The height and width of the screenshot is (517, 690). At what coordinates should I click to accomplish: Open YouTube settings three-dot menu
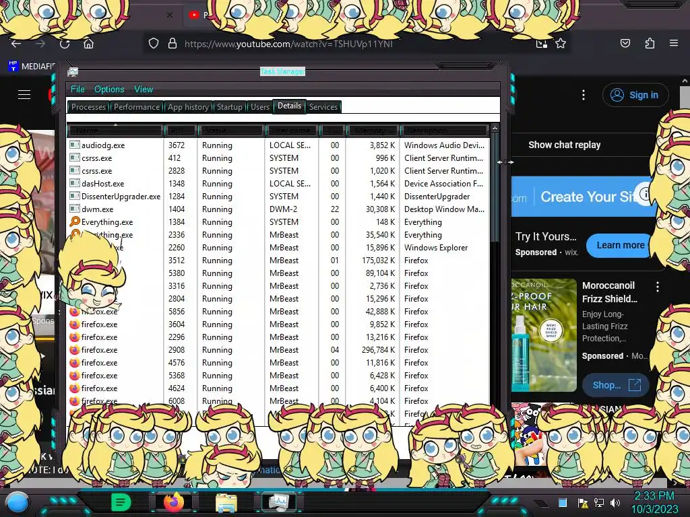(x=584, y=95)
